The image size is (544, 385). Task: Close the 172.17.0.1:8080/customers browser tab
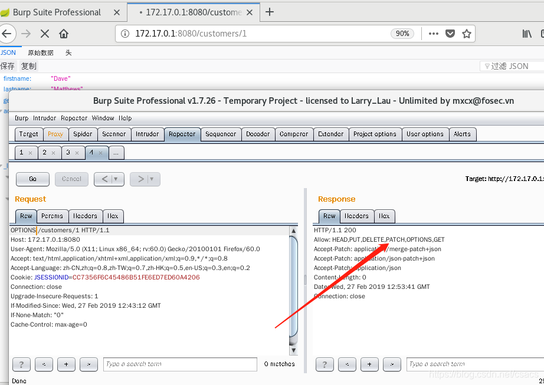tap(250, 12)
